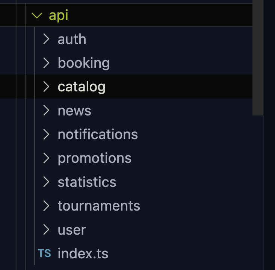This screenshot has height=270, width=275.
Task: Select the auth folder name
Action: [x=72, y=39]
